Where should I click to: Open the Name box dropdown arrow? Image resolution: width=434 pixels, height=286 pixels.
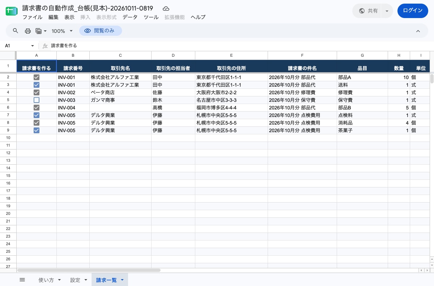coord(33,46)
